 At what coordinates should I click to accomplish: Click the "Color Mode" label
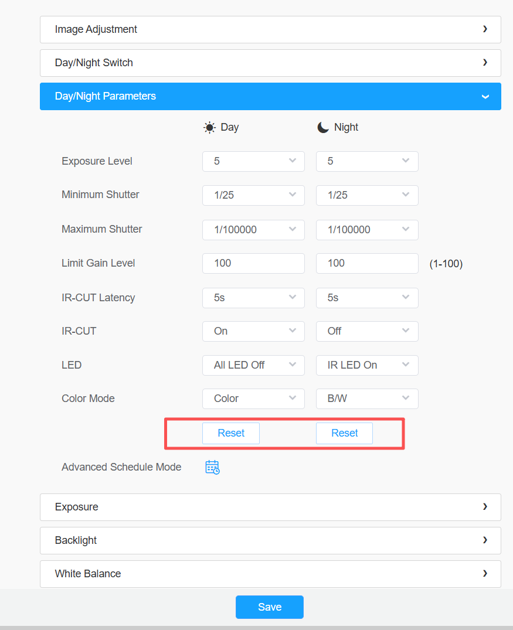pos(88,399)
